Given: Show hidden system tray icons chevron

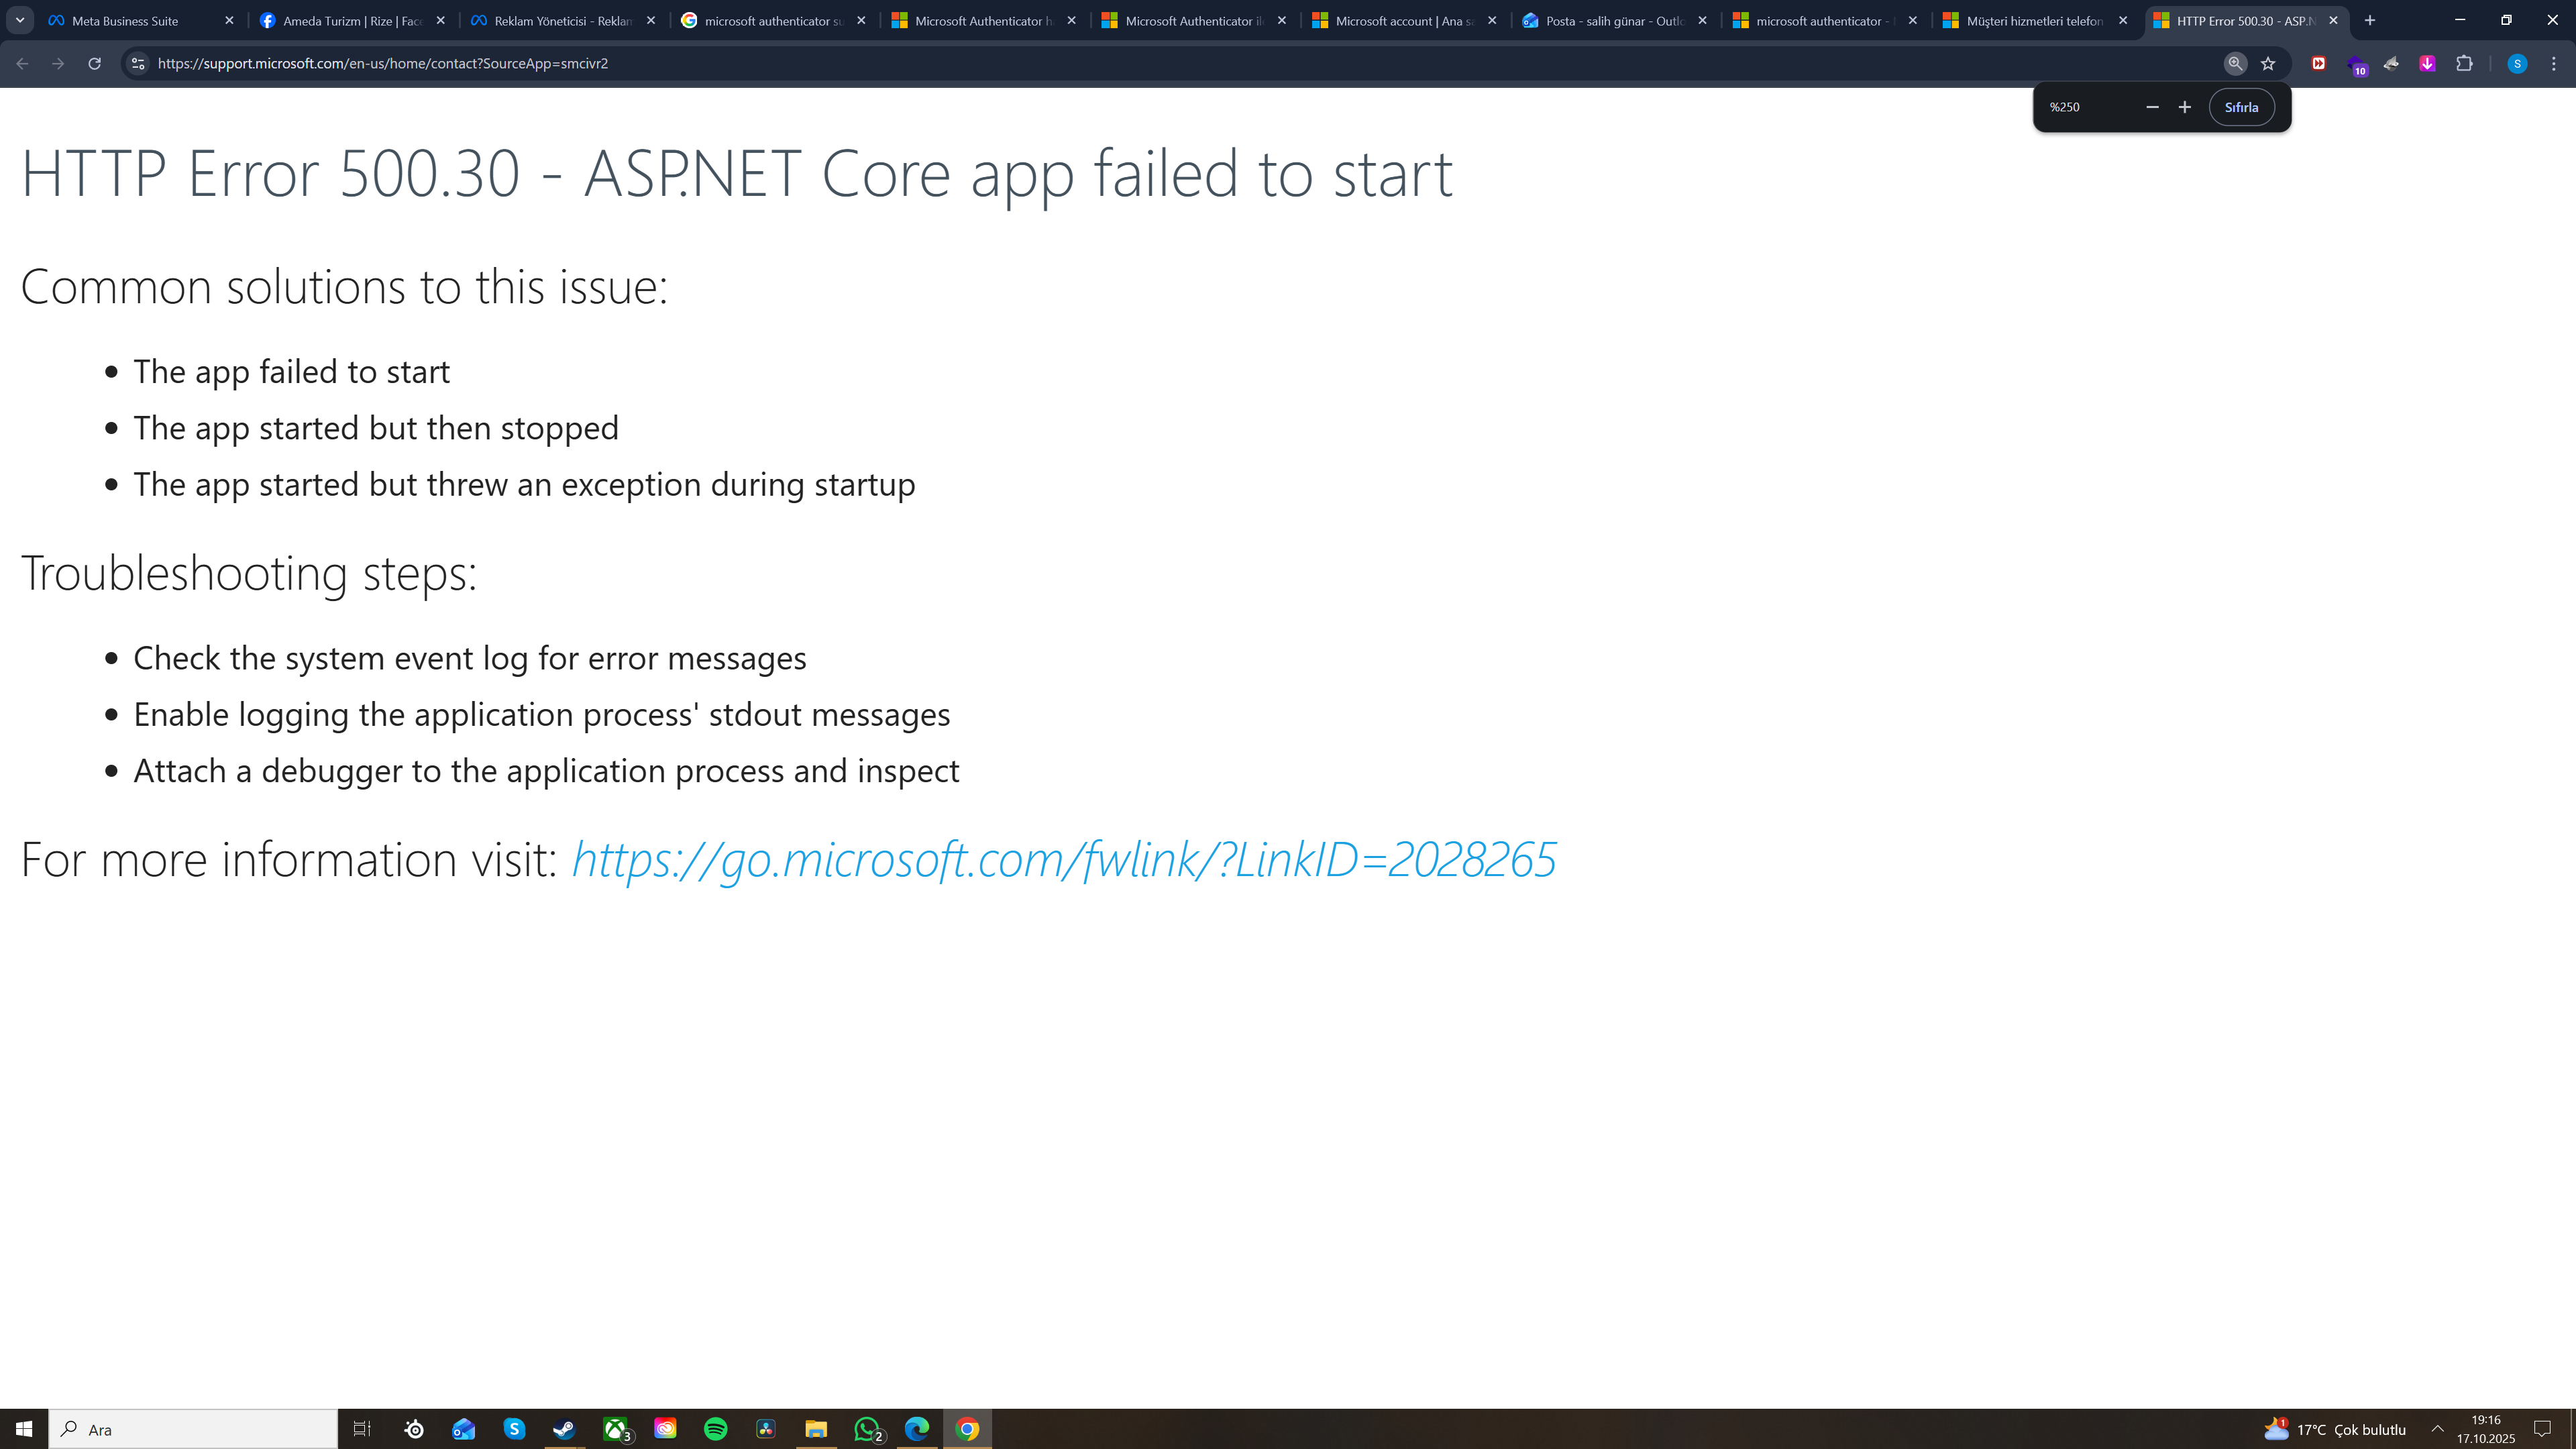Looking at the screenshot, I should [x=2437, y=1429].
